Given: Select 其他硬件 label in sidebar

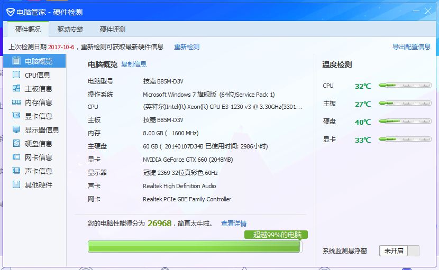Looking at the screenshot, I should click(39, 184).
